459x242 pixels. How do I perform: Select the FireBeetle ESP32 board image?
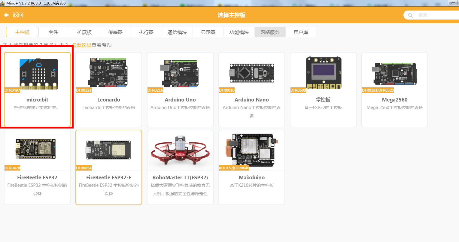[x=36, y=149]
